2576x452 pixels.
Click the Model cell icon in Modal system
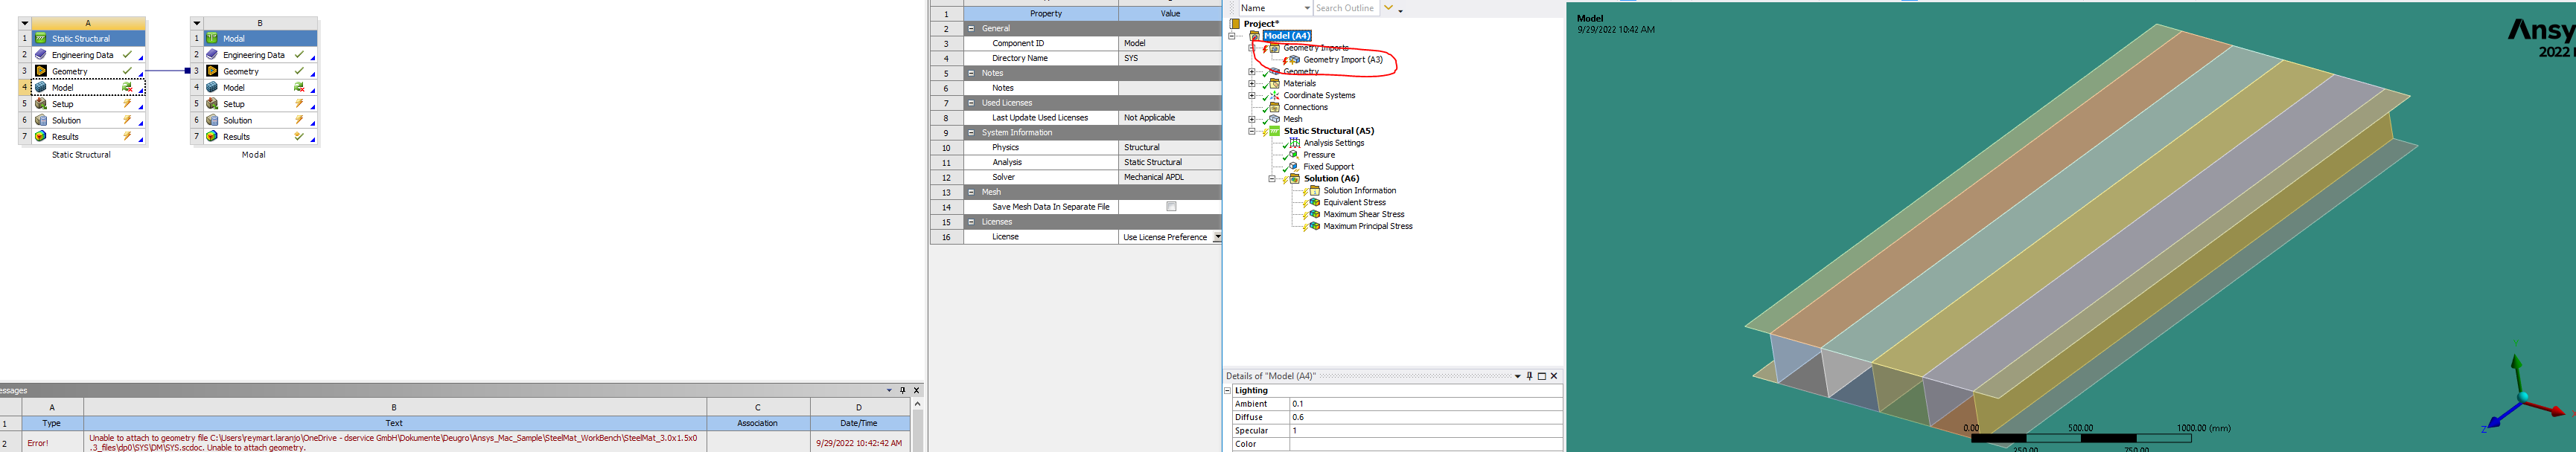[212, 88]
